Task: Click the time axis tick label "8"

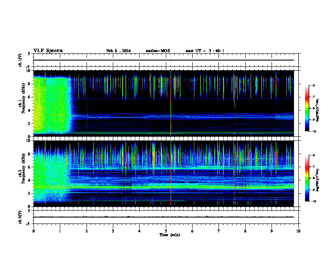Action: click(x=245, y=231)
